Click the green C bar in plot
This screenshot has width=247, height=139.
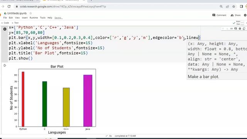45,104
